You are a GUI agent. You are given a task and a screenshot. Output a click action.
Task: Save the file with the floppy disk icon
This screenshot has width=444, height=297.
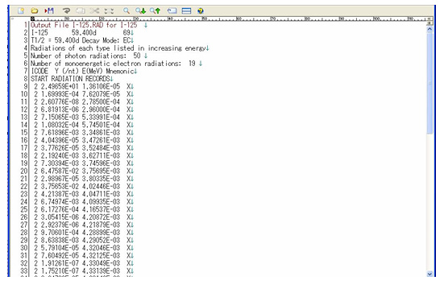(49, 10)
